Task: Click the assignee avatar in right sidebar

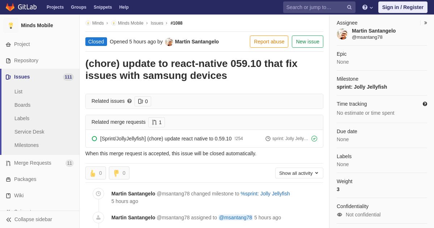Action: (342, 34)
